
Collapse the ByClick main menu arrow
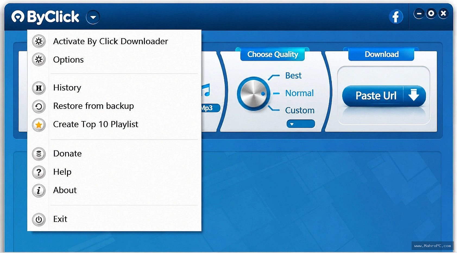click(x=93, y=17)
